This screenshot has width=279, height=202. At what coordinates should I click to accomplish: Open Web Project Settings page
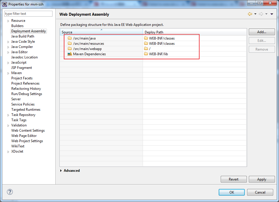(27, 141)
